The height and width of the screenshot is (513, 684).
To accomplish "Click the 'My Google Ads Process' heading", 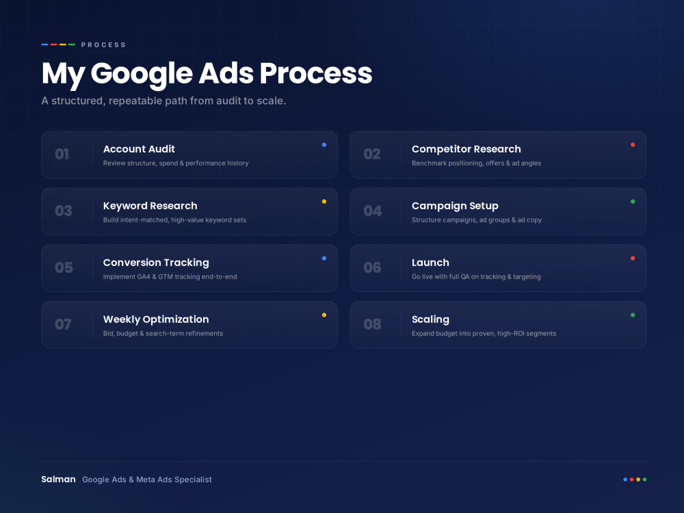I will tap(207, 73).
